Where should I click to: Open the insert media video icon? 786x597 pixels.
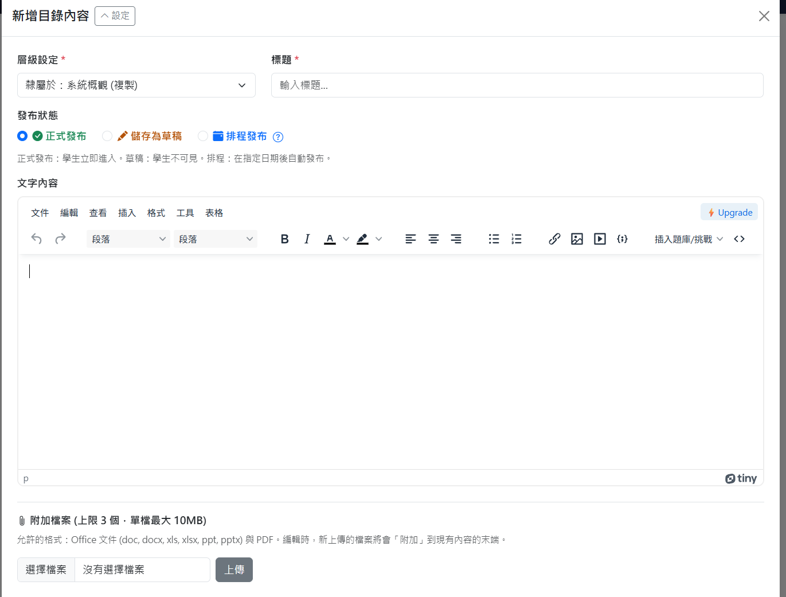(600, 239)
